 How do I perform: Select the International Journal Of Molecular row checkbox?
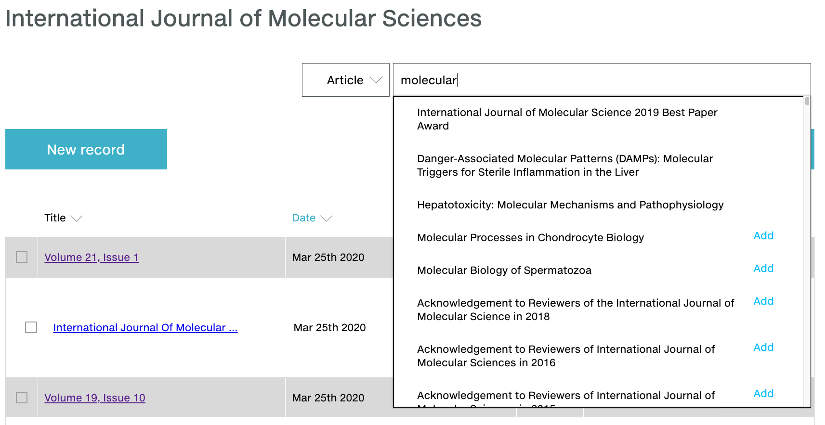31,327
